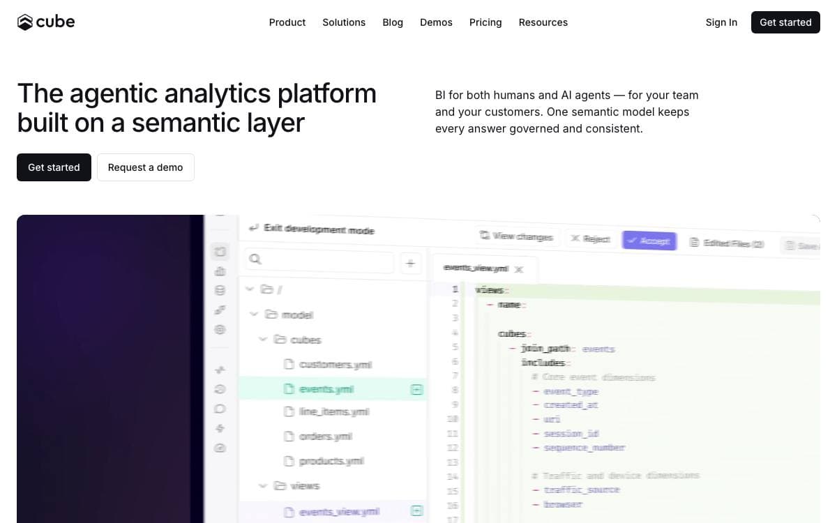
Task: Open the Demos menu item
Action: [436, 22]
